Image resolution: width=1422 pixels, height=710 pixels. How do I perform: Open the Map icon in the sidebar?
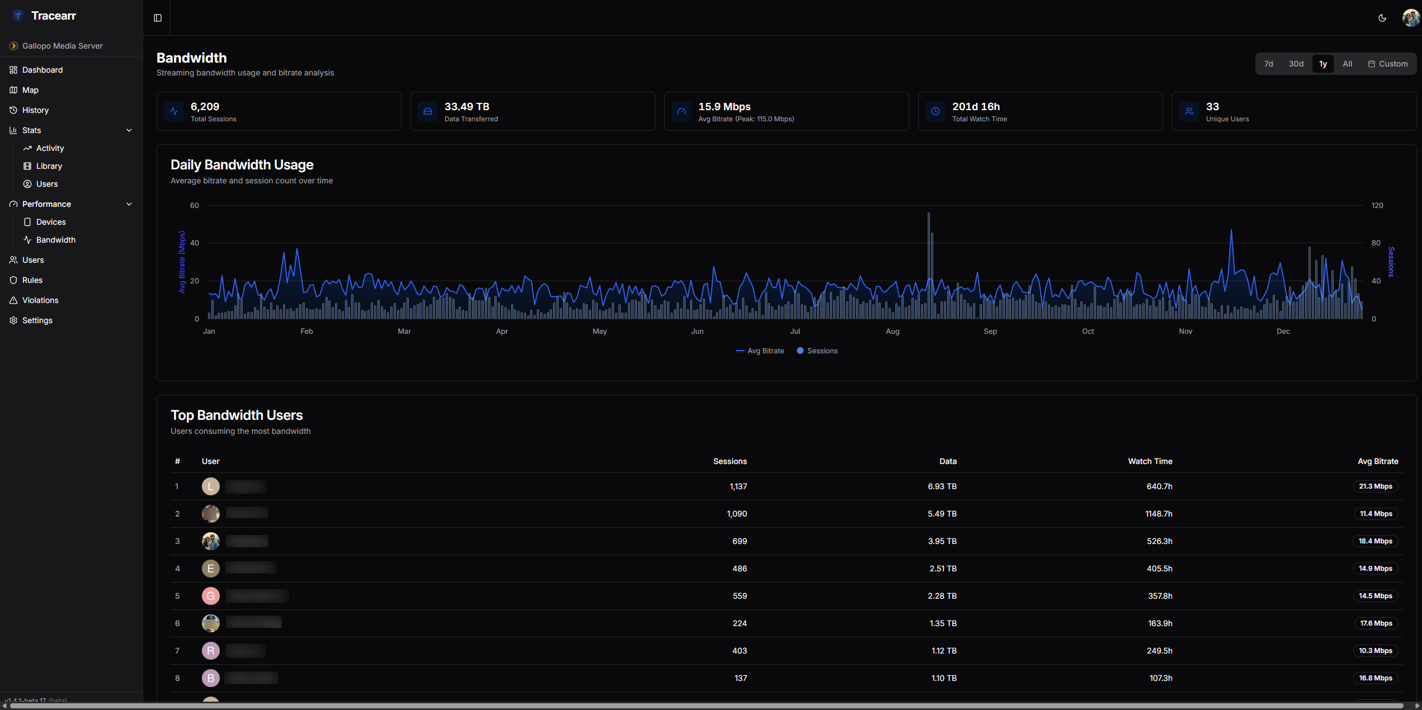13,90
